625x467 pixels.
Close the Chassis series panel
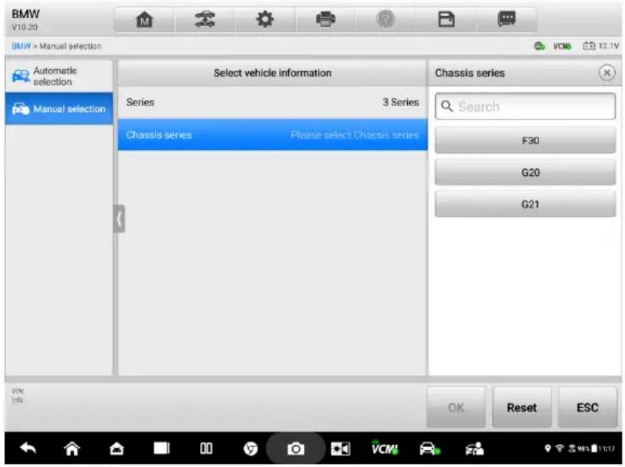pyautogui.click(x=607, y=73)
